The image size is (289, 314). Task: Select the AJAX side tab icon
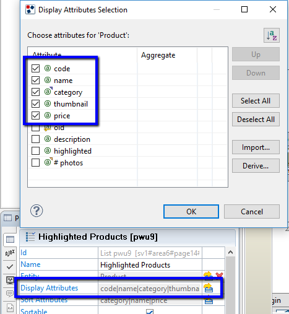[x=10, y=253]
